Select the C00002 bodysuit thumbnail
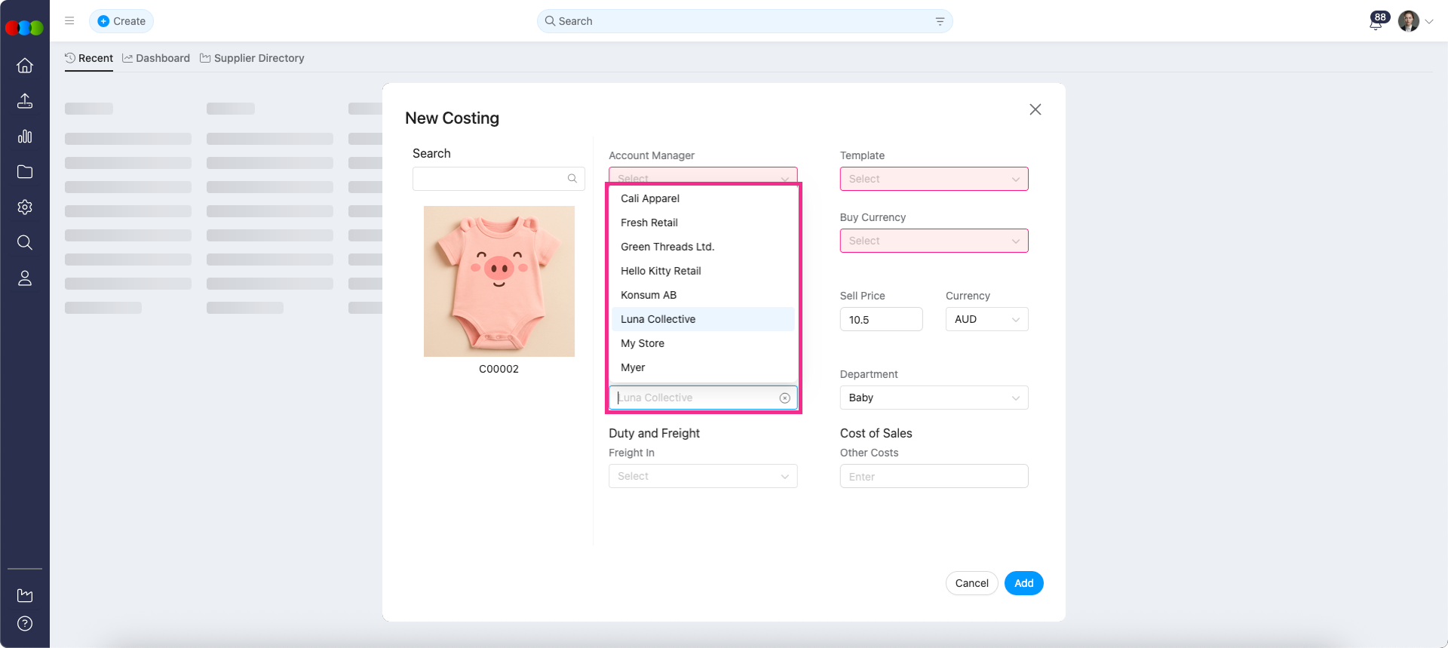Viewport: 1448px width, 648px height. point(499,281)
